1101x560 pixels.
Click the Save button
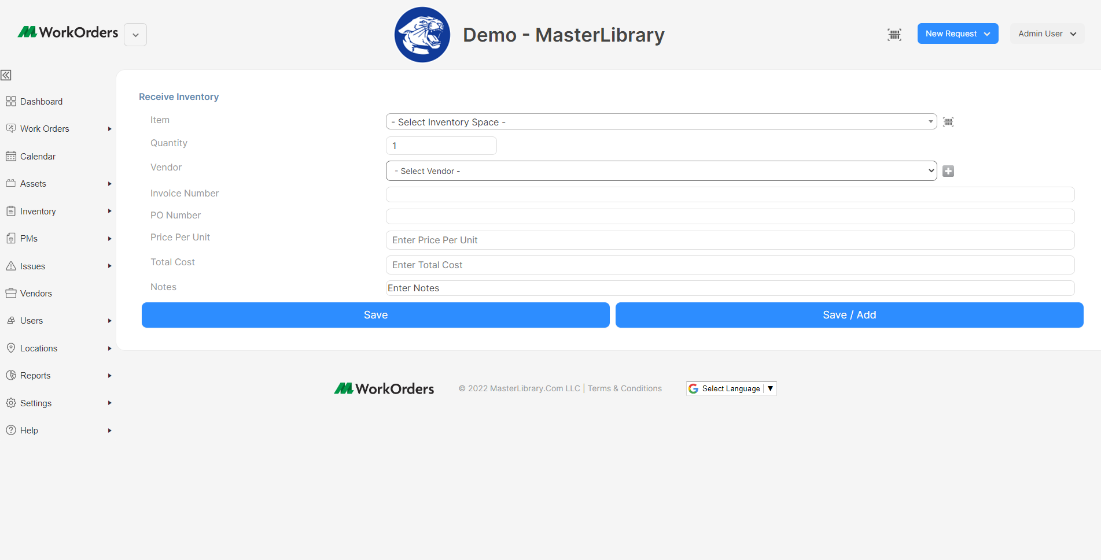tap(375, 315)
